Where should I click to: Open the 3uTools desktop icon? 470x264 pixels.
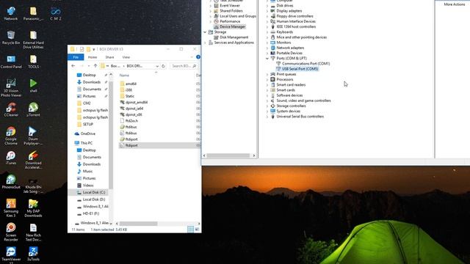(33, 254)
